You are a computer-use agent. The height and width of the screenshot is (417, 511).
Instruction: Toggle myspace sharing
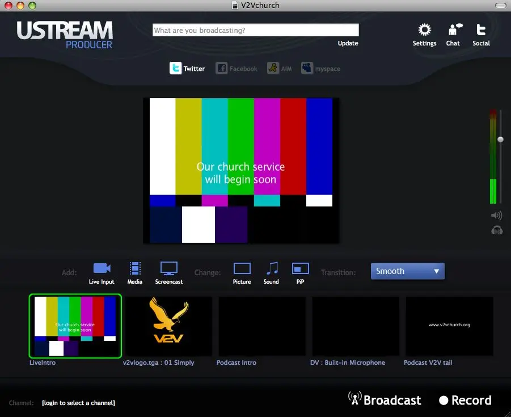click(320, 69)
